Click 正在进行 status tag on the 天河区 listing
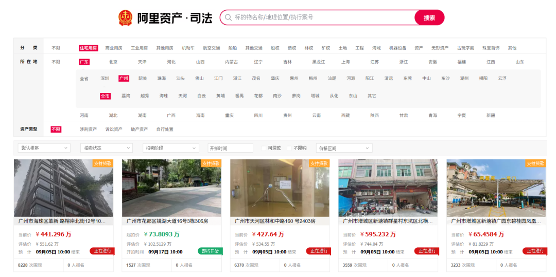Image resolution: width=556 pixels, height=277 pixels. (x=319, y=251)
